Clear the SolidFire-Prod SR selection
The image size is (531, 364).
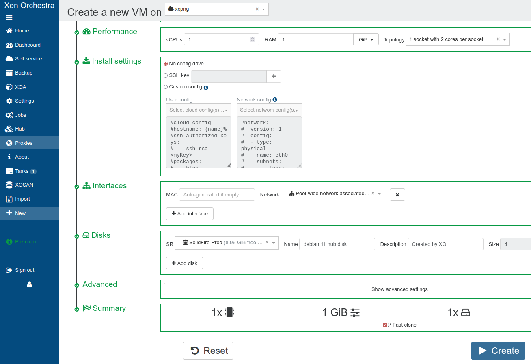[267, 243]
